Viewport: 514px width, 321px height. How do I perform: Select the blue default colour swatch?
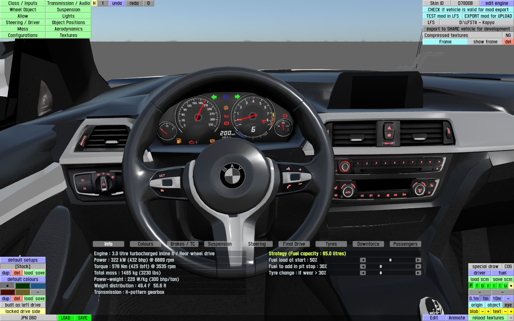click(x=38, y=286)
